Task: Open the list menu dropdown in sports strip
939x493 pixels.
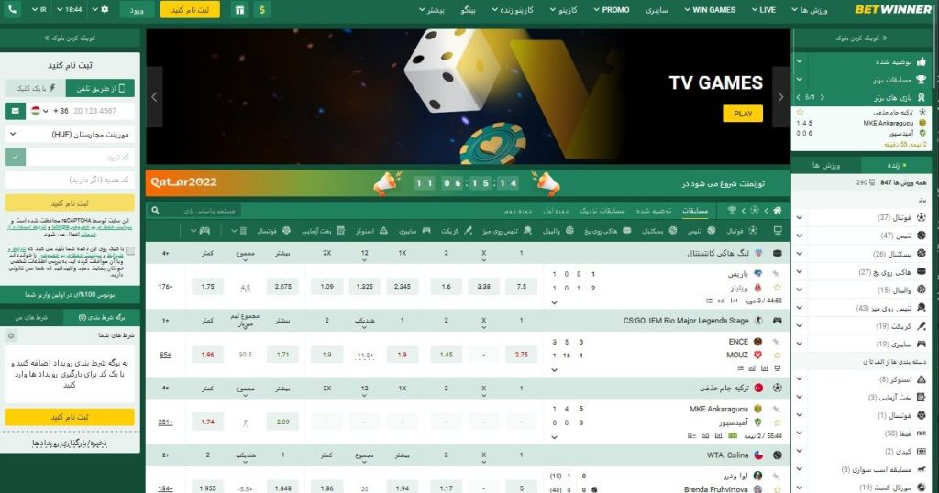Action: point(239,230)
